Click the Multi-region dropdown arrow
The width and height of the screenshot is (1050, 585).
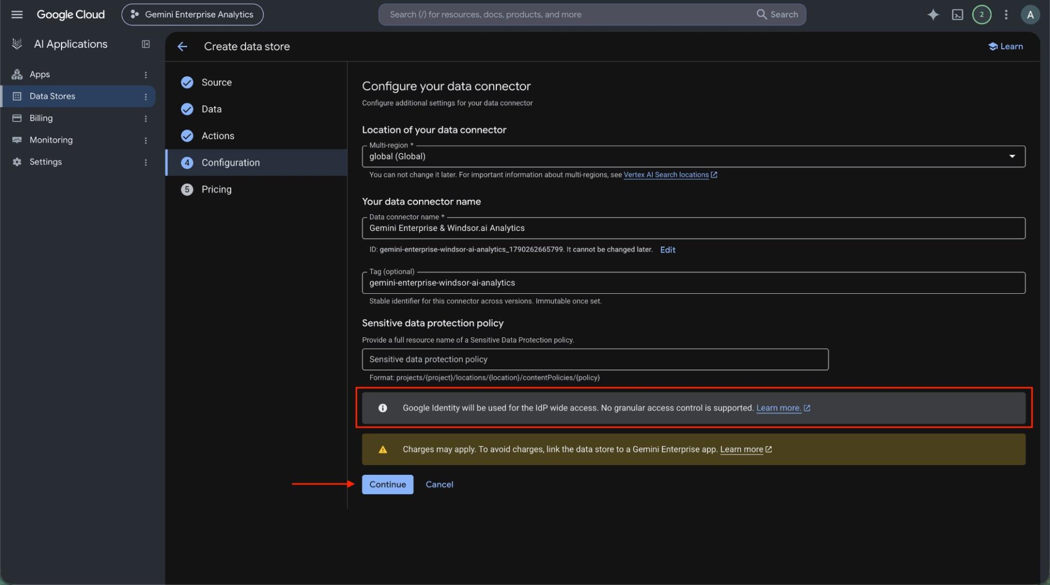1012,156
